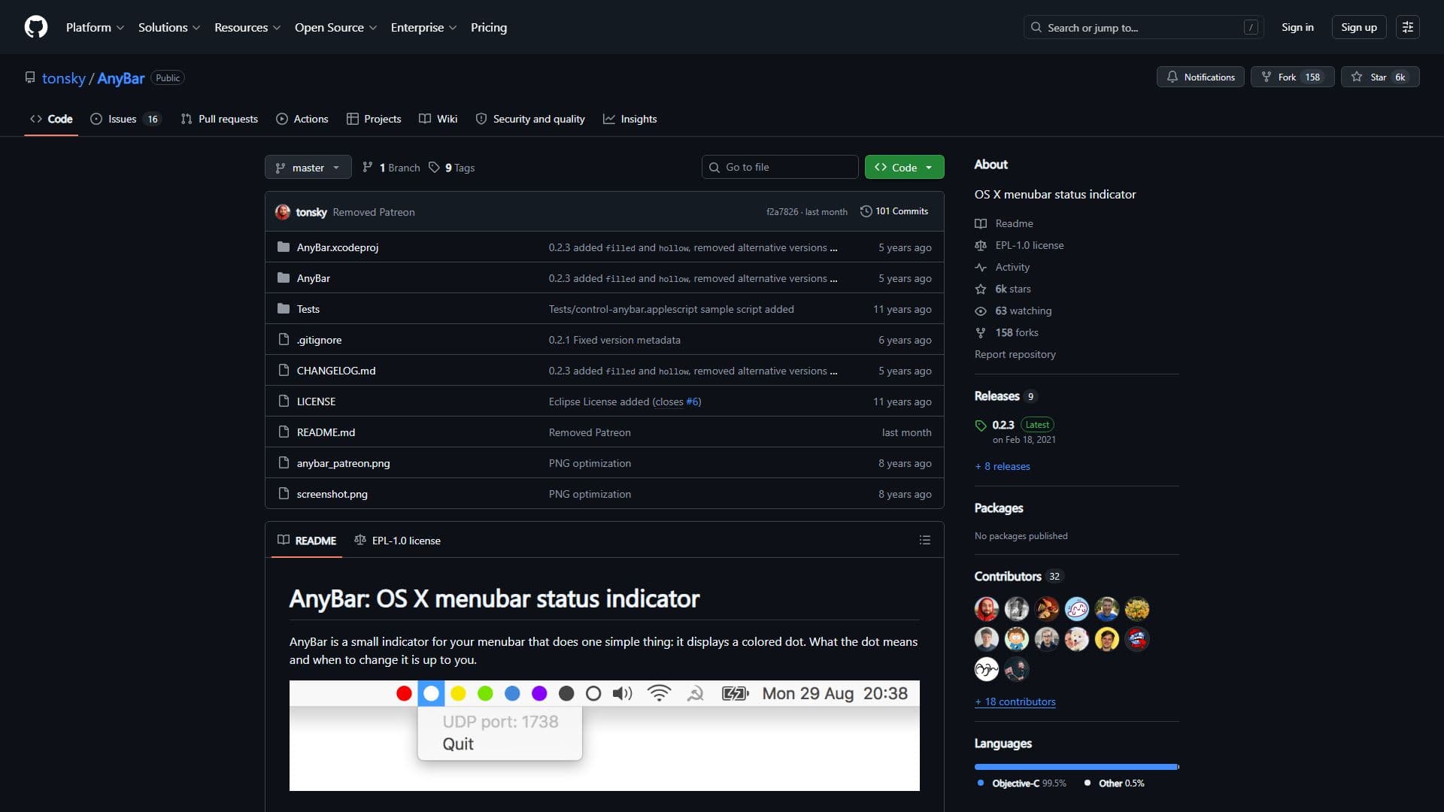This screenshot has width=1444, height=812.
Task: Click the Objective-C 99.5% language label
Action: (1022, 783)
